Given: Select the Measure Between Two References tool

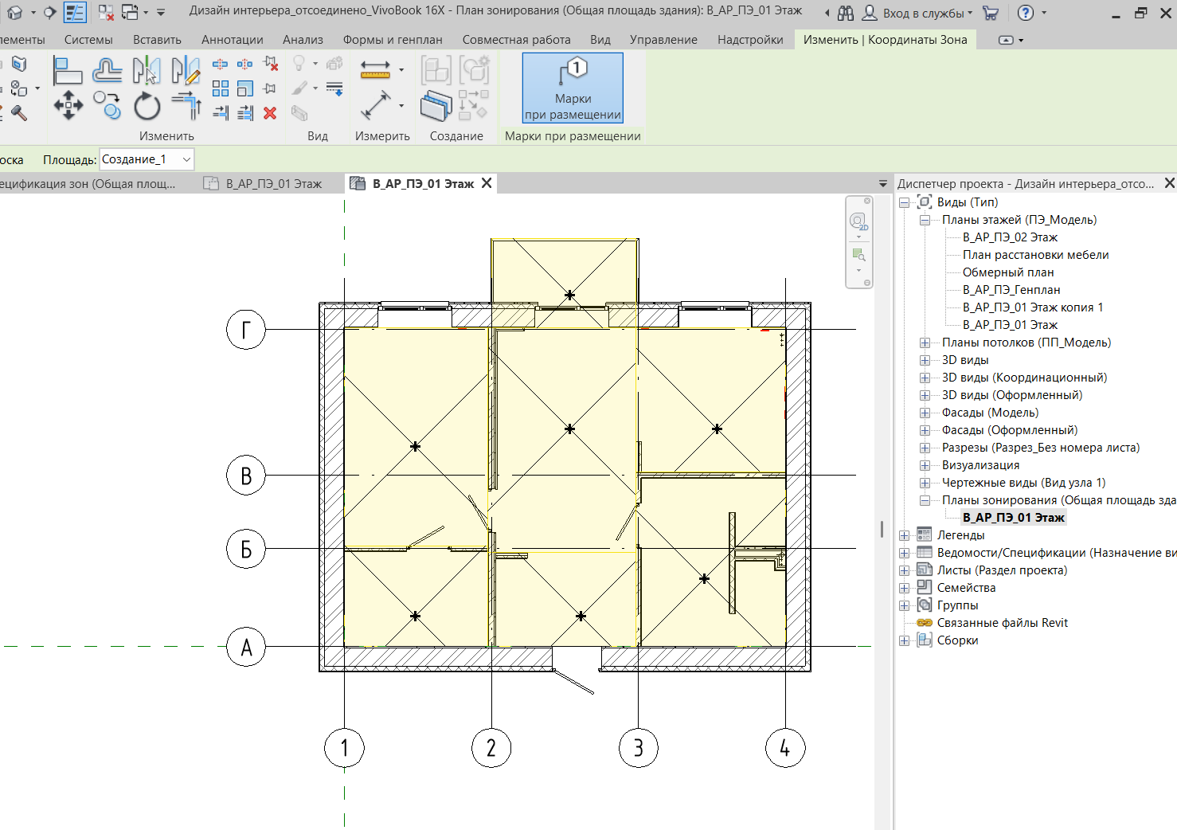Looking at the screenshot, I should point(375,70).
